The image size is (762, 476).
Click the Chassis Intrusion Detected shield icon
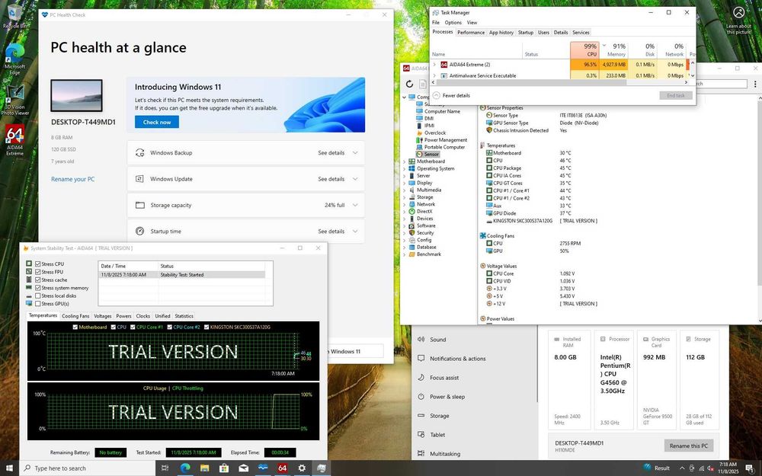(489, 130)
